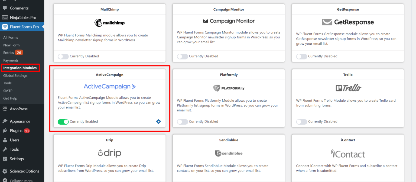Click the Plugins plug icon

(x=5, y=131)
